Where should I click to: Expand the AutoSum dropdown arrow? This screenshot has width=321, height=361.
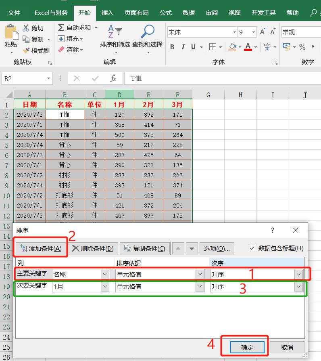(96, 27)
